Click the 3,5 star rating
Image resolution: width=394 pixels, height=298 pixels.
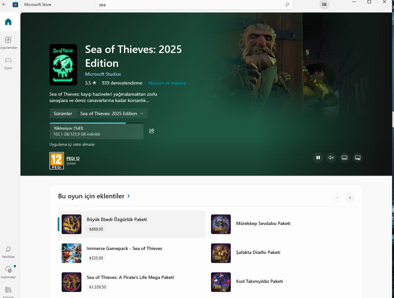tap(90, 83)
